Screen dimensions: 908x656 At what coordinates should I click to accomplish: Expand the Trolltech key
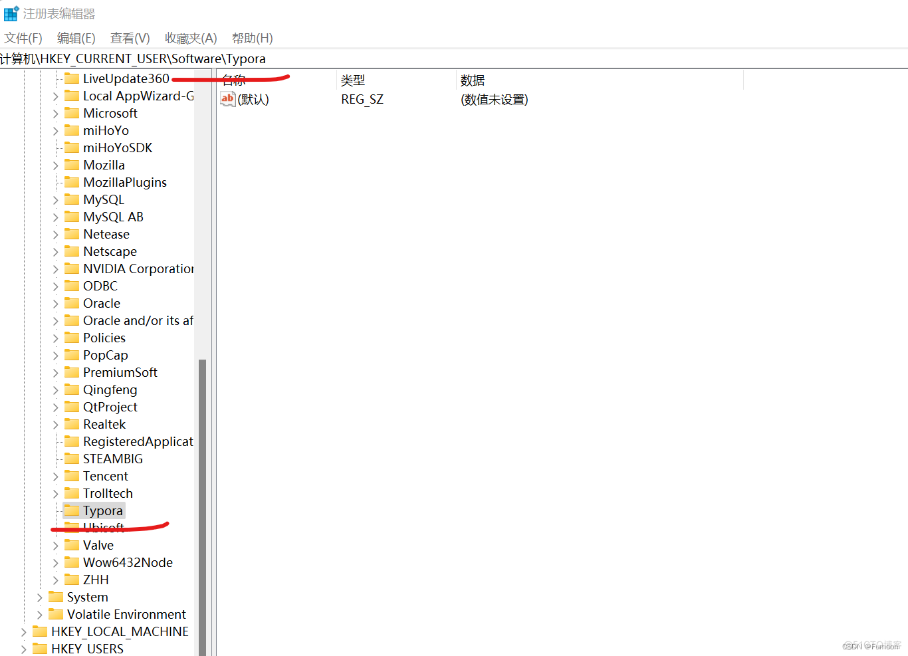click(x=56, y=493)
